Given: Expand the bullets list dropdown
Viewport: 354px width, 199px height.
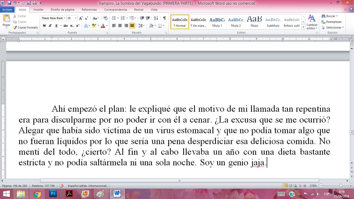Looking at the screenshot, I should coord(118,18).
